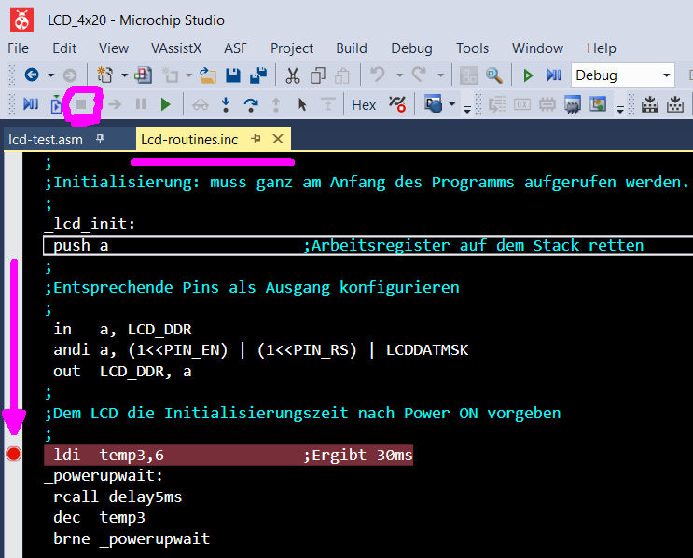693x558 pixels.
Task: Open the Help menu
Action: pos(601,48)
